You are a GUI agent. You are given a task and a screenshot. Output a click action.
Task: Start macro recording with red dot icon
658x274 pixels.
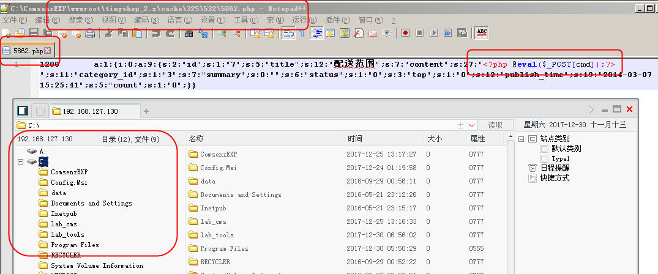(405, 33)
